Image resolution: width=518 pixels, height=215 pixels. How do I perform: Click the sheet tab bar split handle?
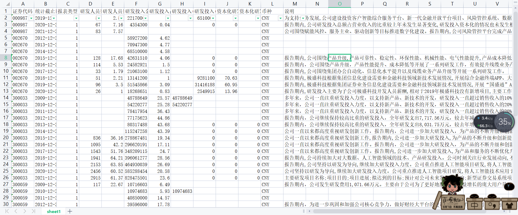[x=304, y=211]
